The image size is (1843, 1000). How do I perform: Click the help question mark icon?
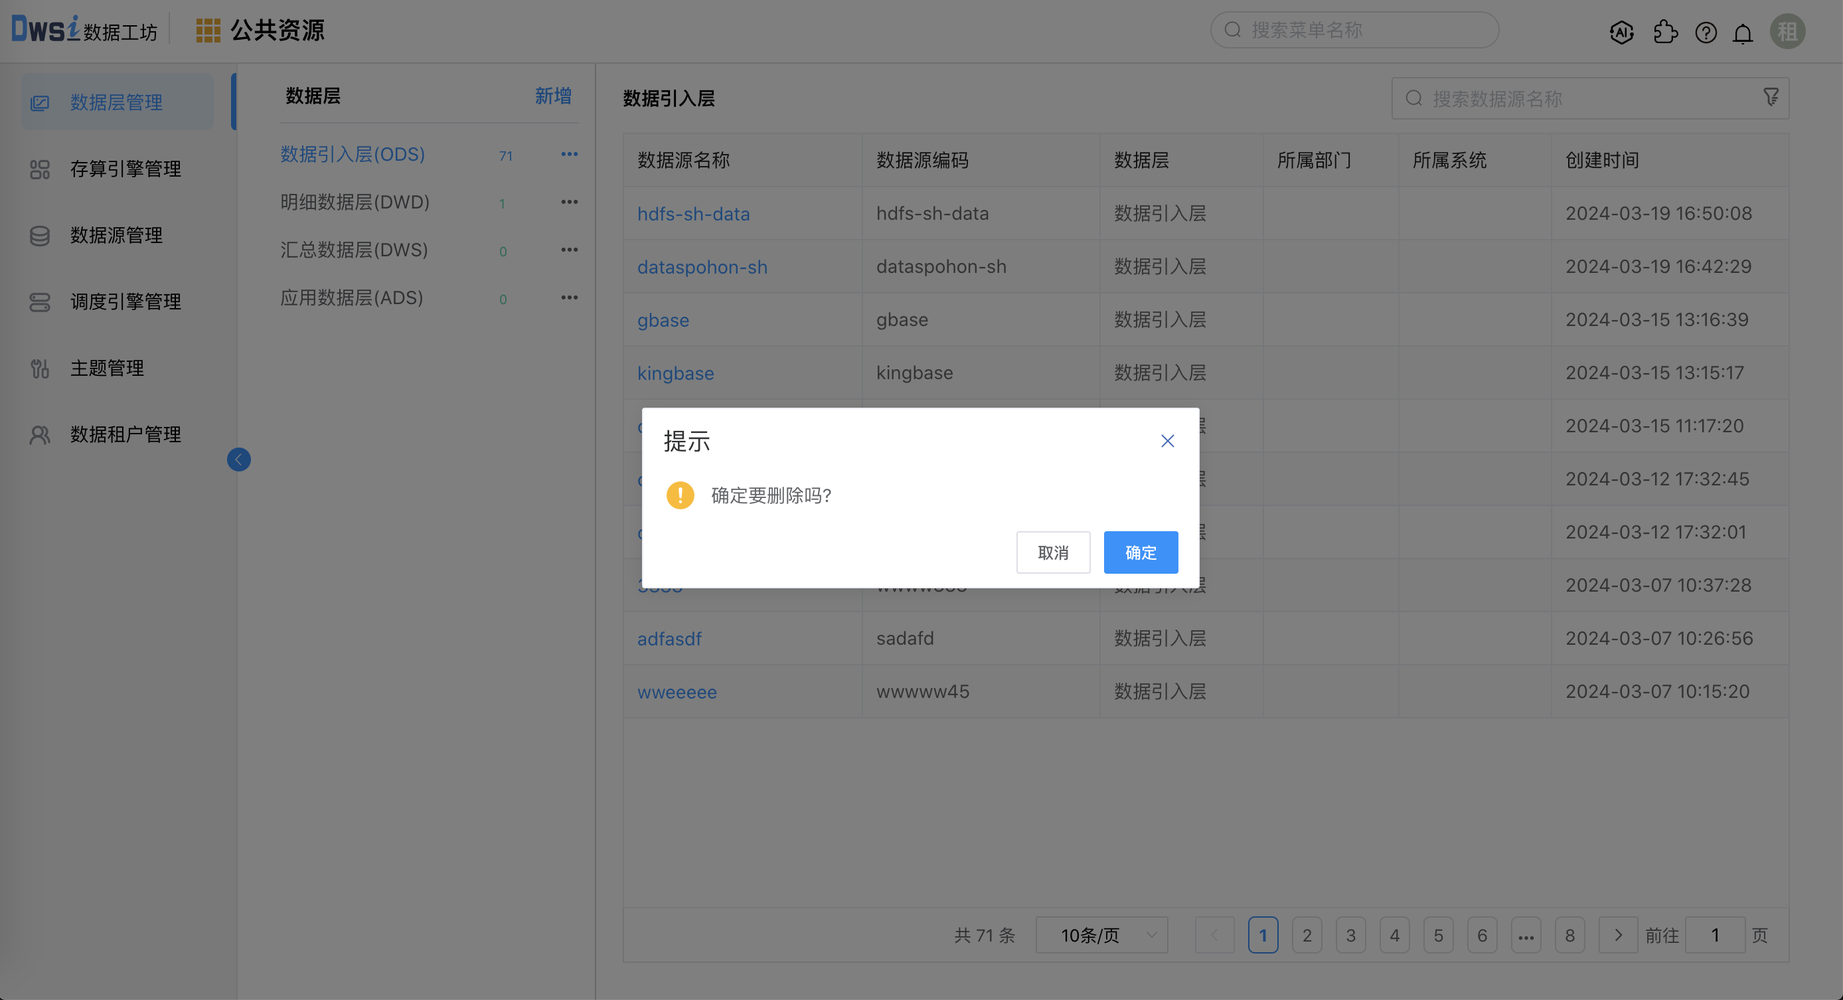coord(1706,33)
